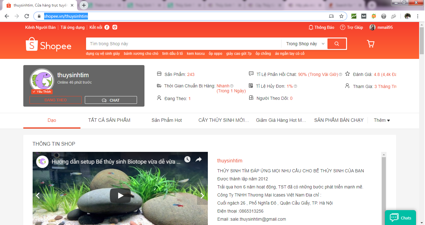This screenshot has width=425, height=225.
Task: Click Chrome back arrow
Action: click(x=7, y=16)
